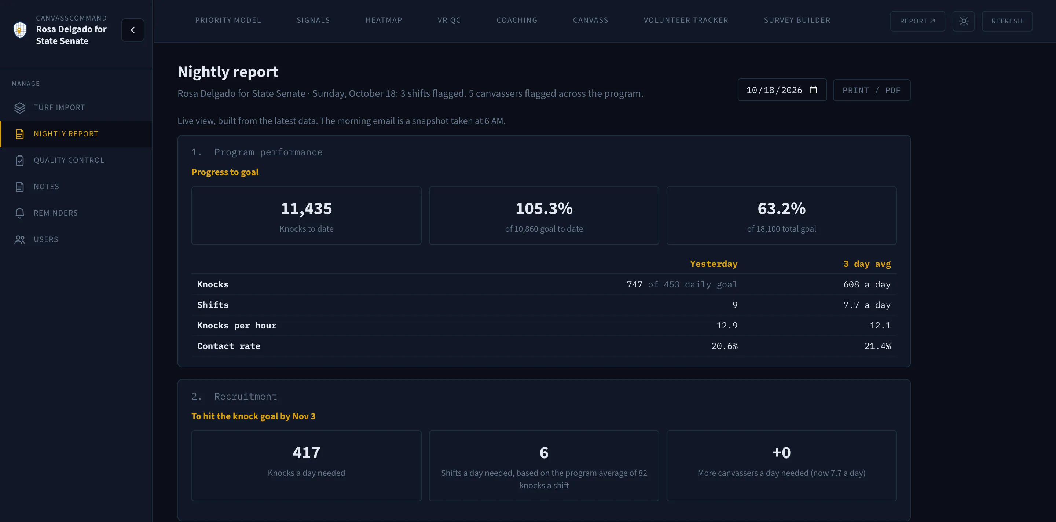The width and height of the screenshot is (1056, 522).
Task: Edit the 10/18/2026 report date field
Action: pos(782,90)
